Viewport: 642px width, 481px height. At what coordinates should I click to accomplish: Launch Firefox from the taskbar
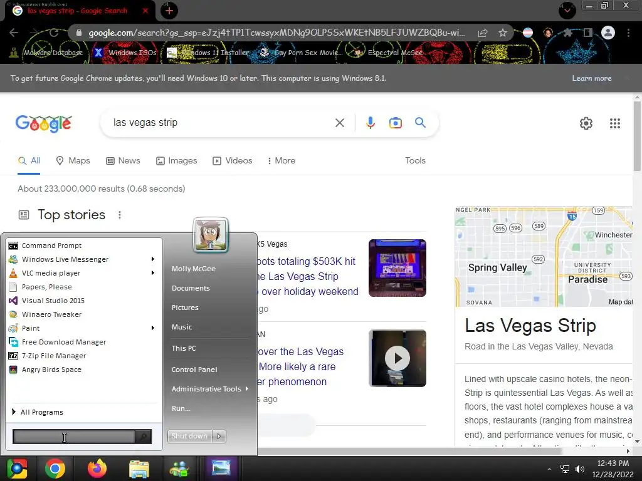pos(97,468)
